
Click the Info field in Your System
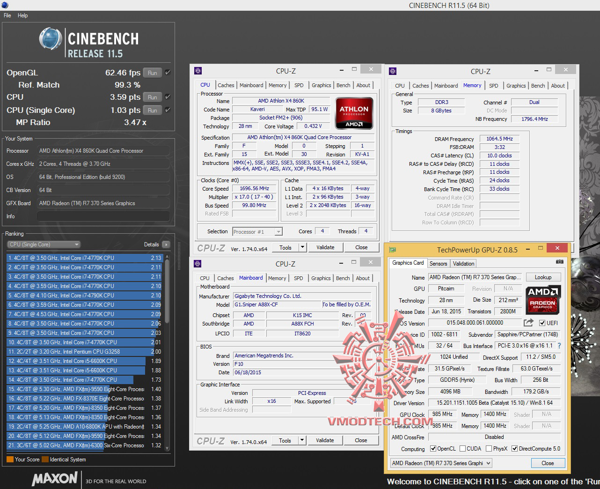103,216
